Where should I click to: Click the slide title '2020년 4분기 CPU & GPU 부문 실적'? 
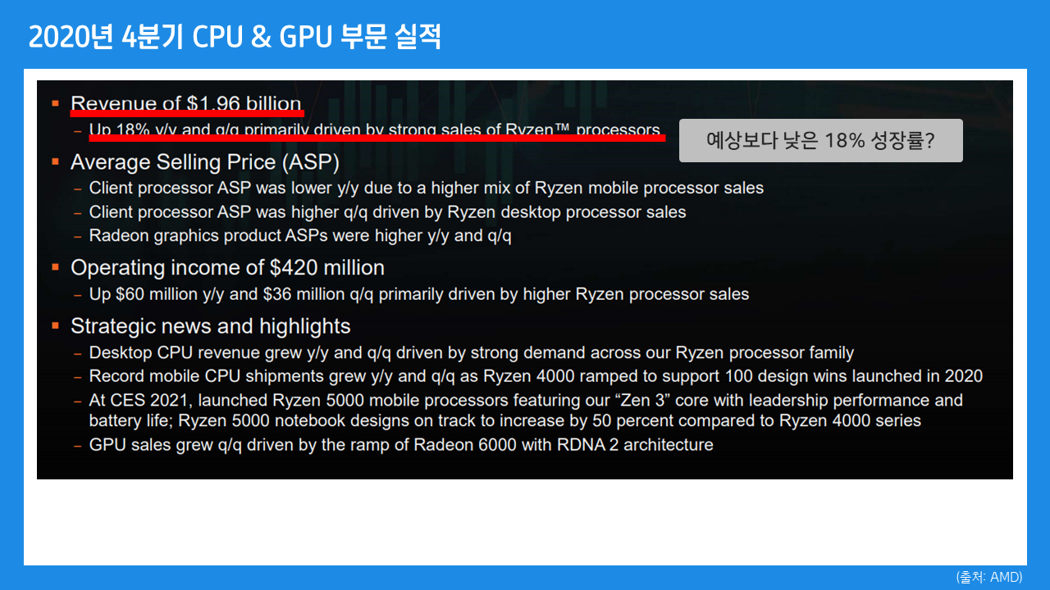point(234,37)
